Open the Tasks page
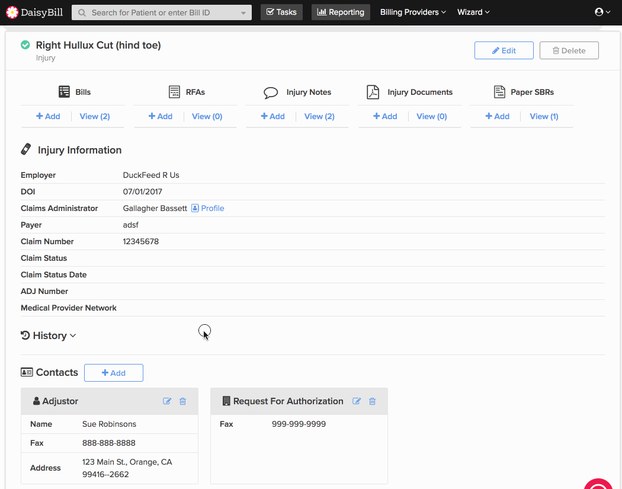 click(281, 12)
